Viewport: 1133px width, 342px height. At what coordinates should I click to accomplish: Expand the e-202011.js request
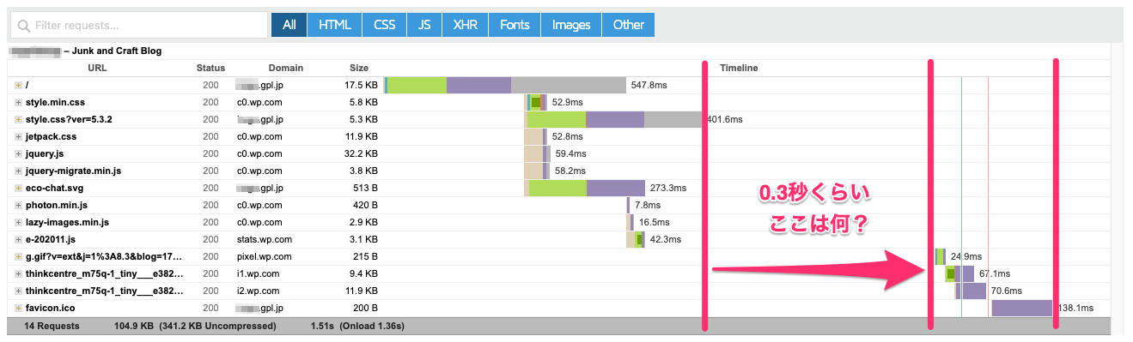pos(18,239)
